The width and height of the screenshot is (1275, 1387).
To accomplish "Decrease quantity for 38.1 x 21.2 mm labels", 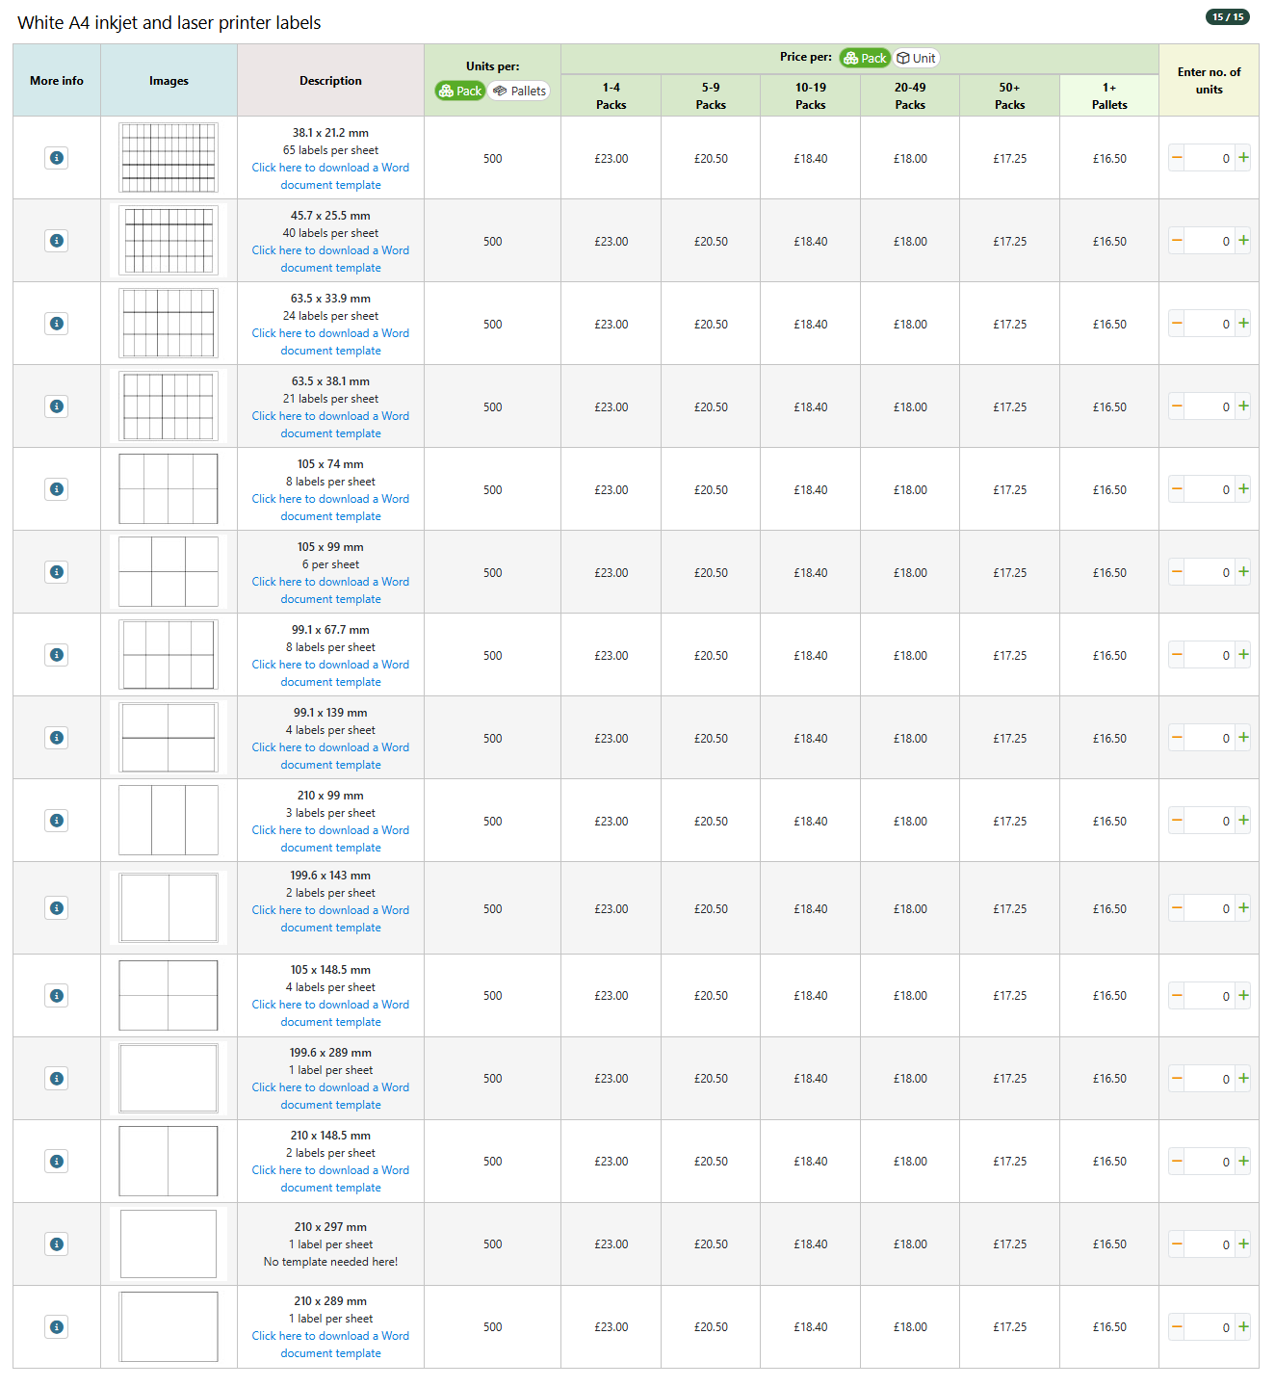I will [x=1177, y=157].
